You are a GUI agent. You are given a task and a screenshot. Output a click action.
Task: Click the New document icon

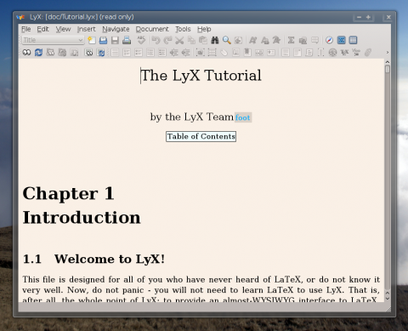pos(91,40)
